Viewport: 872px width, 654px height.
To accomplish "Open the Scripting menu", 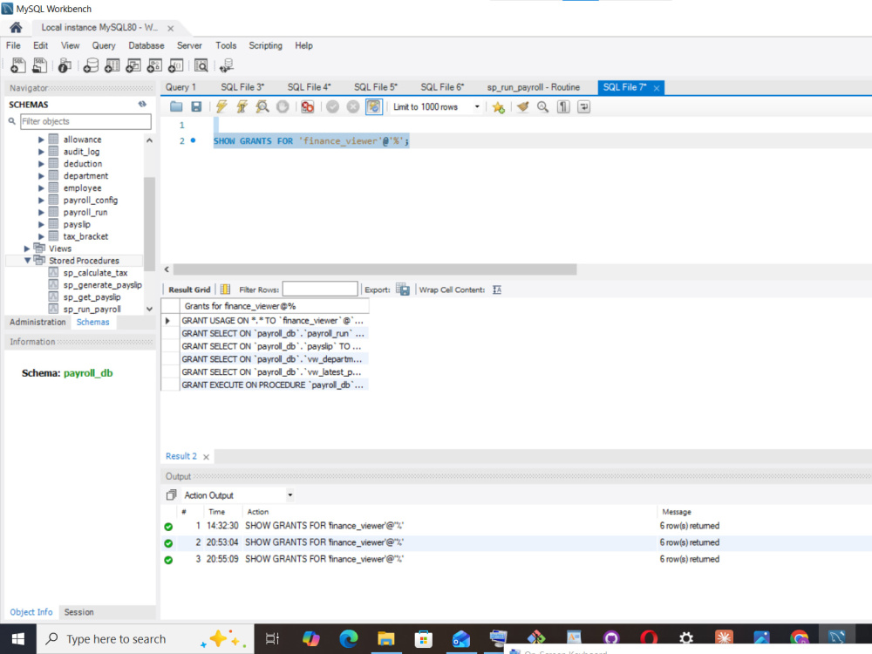I will (x=265, y=45).
